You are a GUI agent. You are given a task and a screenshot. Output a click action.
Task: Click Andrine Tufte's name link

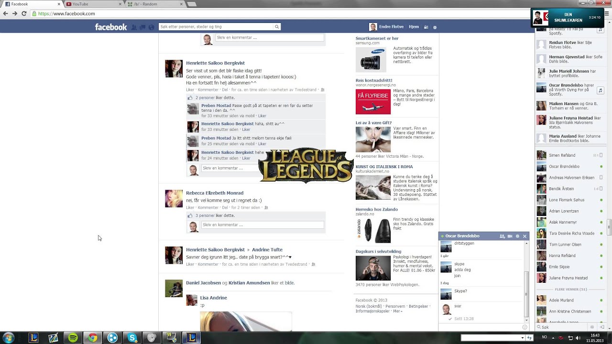pyautogui.click(x=267, y=249)
